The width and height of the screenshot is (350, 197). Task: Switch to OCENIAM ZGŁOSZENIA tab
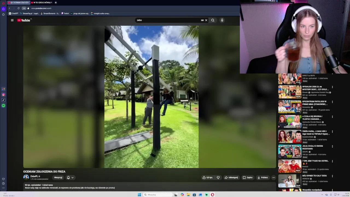point(19,2)
